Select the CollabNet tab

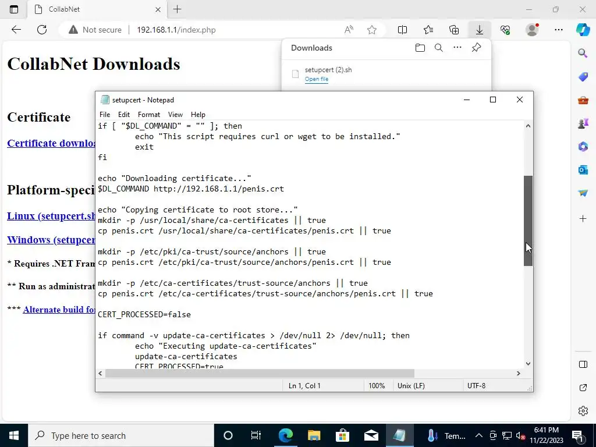[98, 9]
